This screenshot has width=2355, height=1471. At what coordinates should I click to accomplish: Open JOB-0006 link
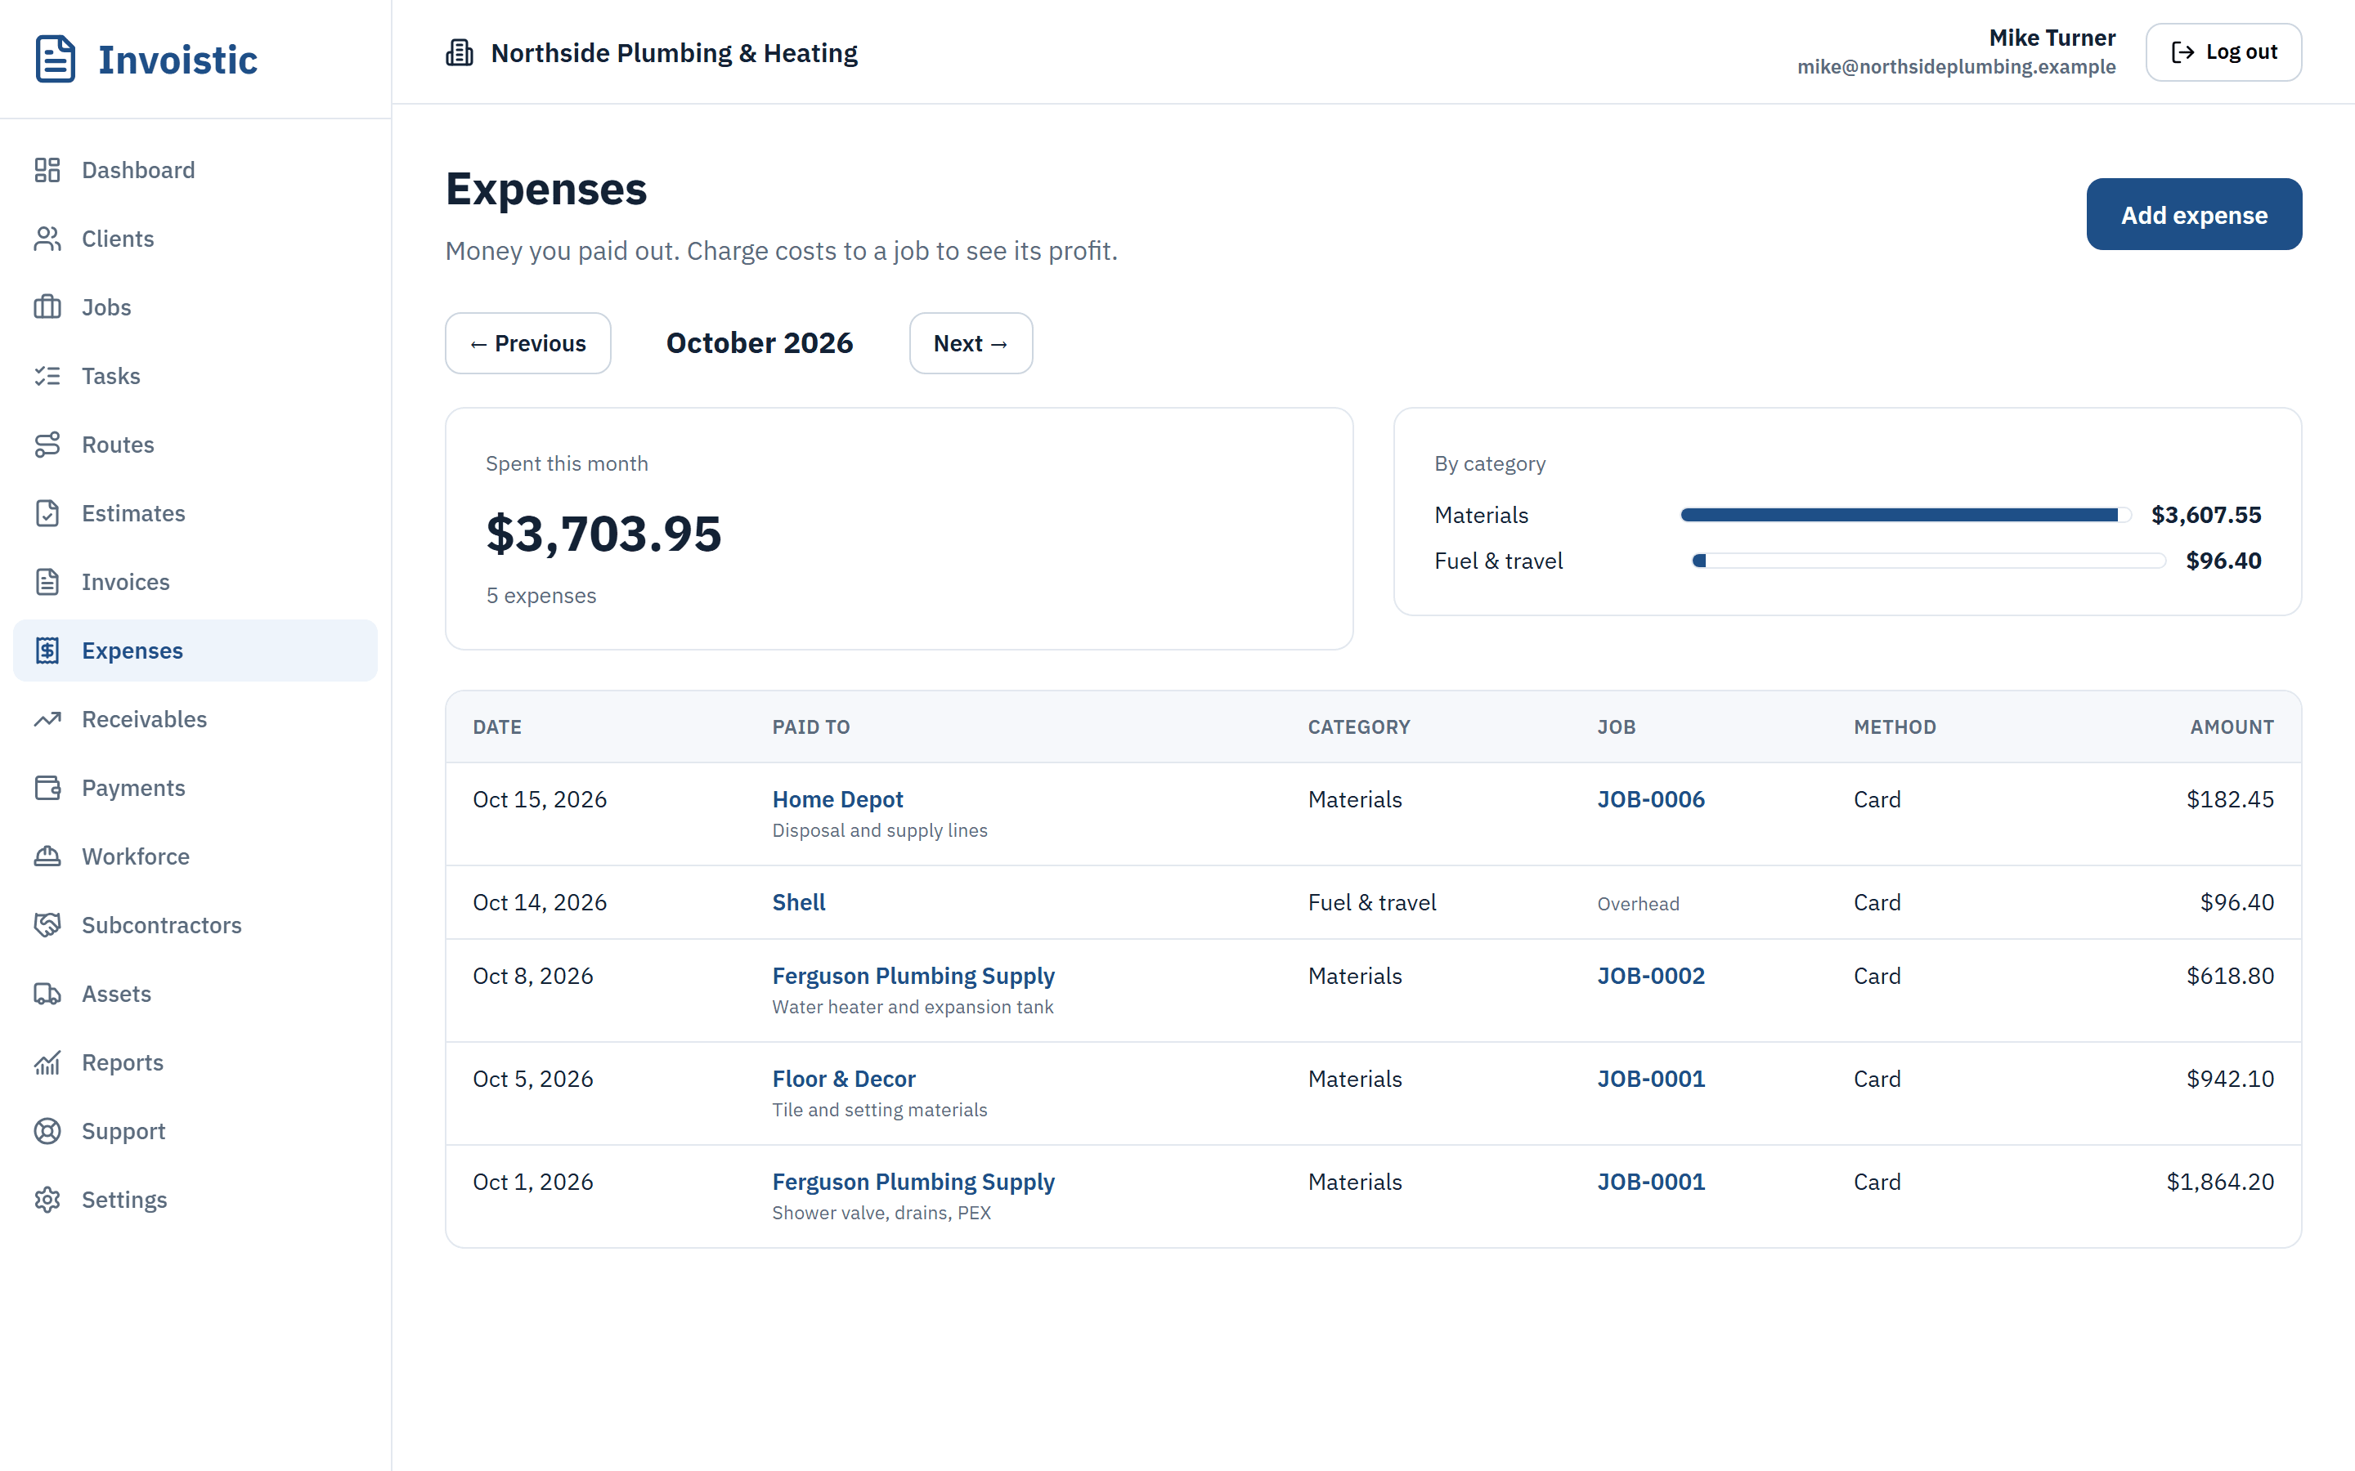click(1650, 798)
